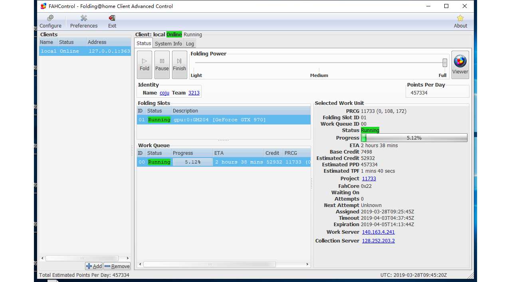Click the FAHControl title bar icon

click(44, 6)
